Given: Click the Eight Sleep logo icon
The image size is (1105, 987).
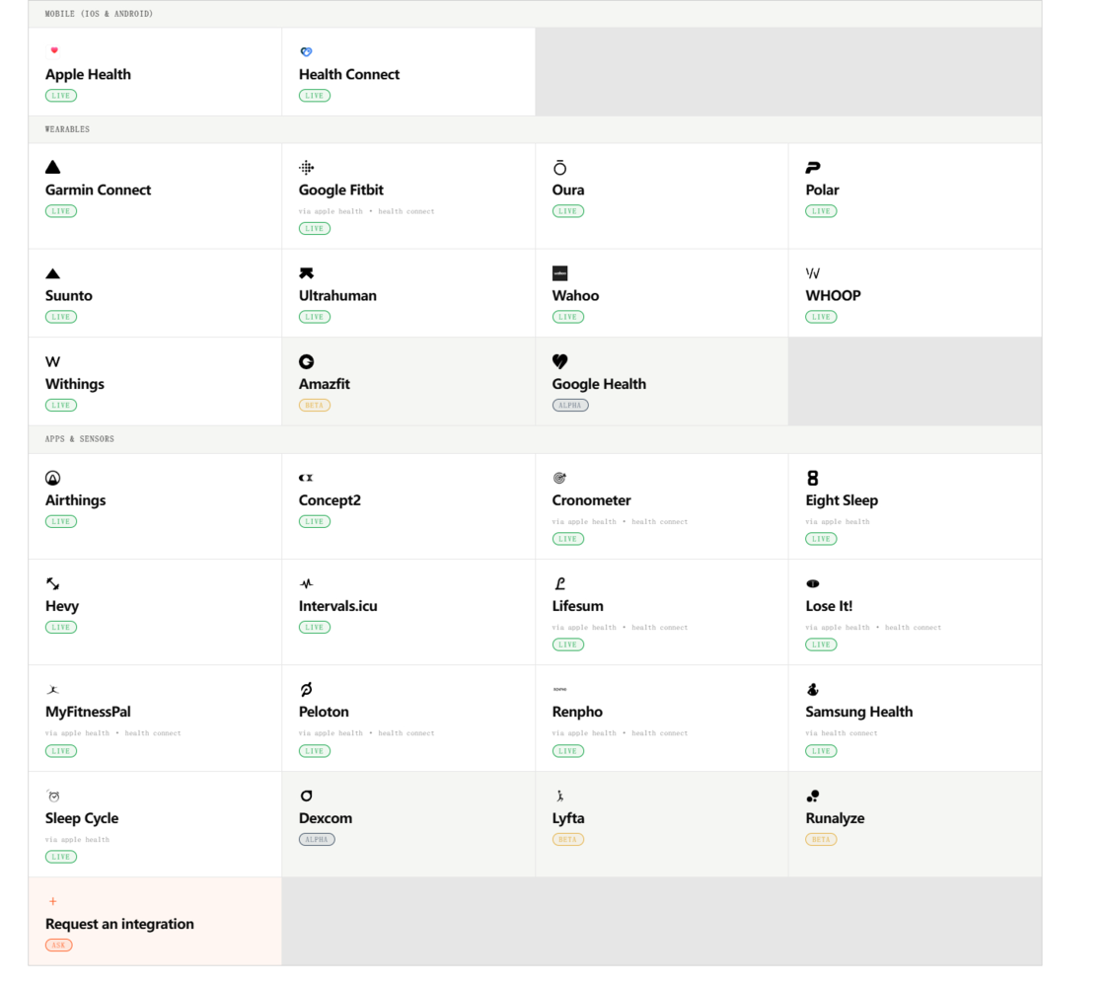Looking at the screenshot, I should (x=813, y=478).
